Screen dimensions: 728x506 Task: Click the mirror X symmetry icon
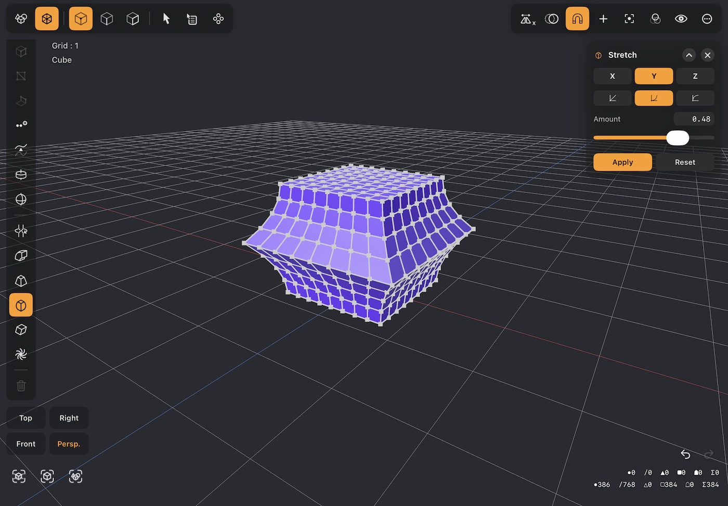click(x=528, y=19)
